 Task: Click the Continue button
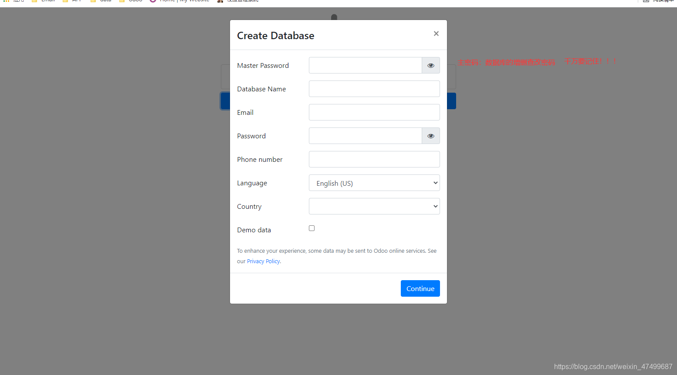[x=420, y=288]
